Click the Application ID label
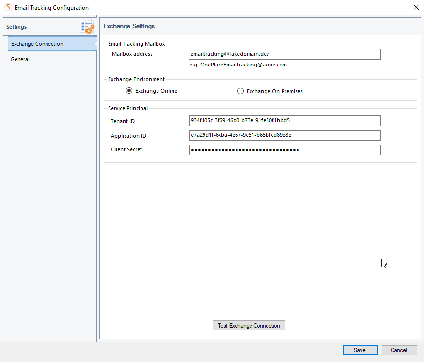424x362 pixels. [x=128, y=136]
